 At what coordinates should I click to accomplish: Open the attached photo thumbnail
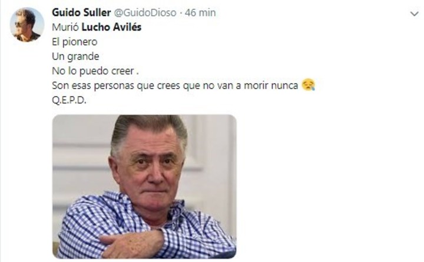144,187
